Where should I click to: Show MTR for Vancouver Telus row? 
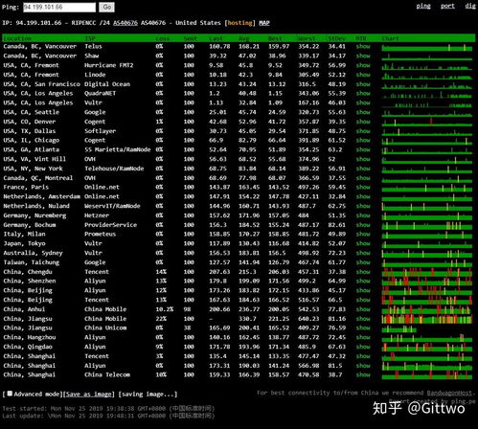coord(363,47)
